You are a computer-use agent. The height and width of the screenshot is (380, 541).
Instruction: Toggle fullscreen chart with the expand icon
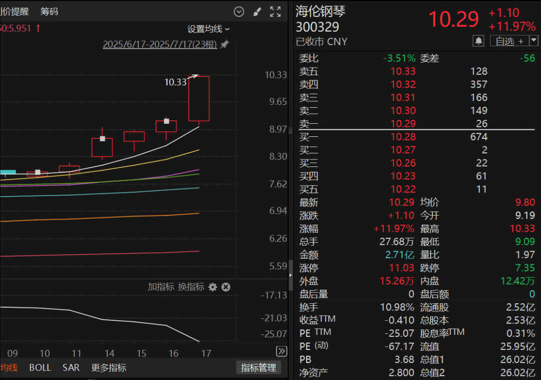[276, 12]
